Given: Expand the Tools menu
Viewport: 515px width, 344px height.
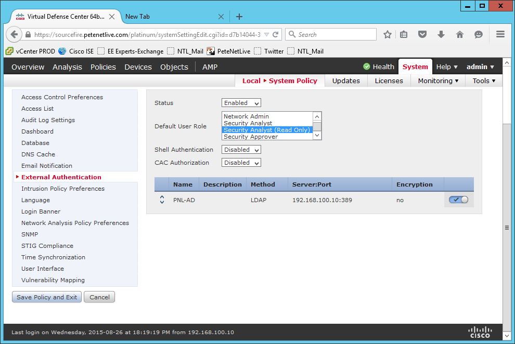Looking at the screenshot, I should point(484,81).
